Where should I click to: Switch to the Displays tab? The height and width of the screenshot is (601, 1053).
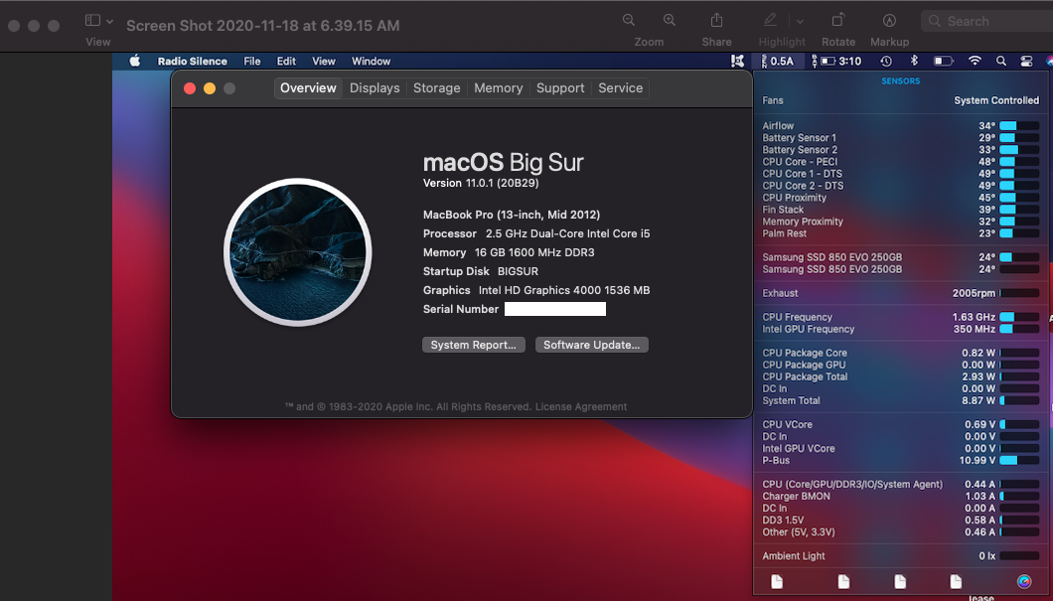(375, 88)
